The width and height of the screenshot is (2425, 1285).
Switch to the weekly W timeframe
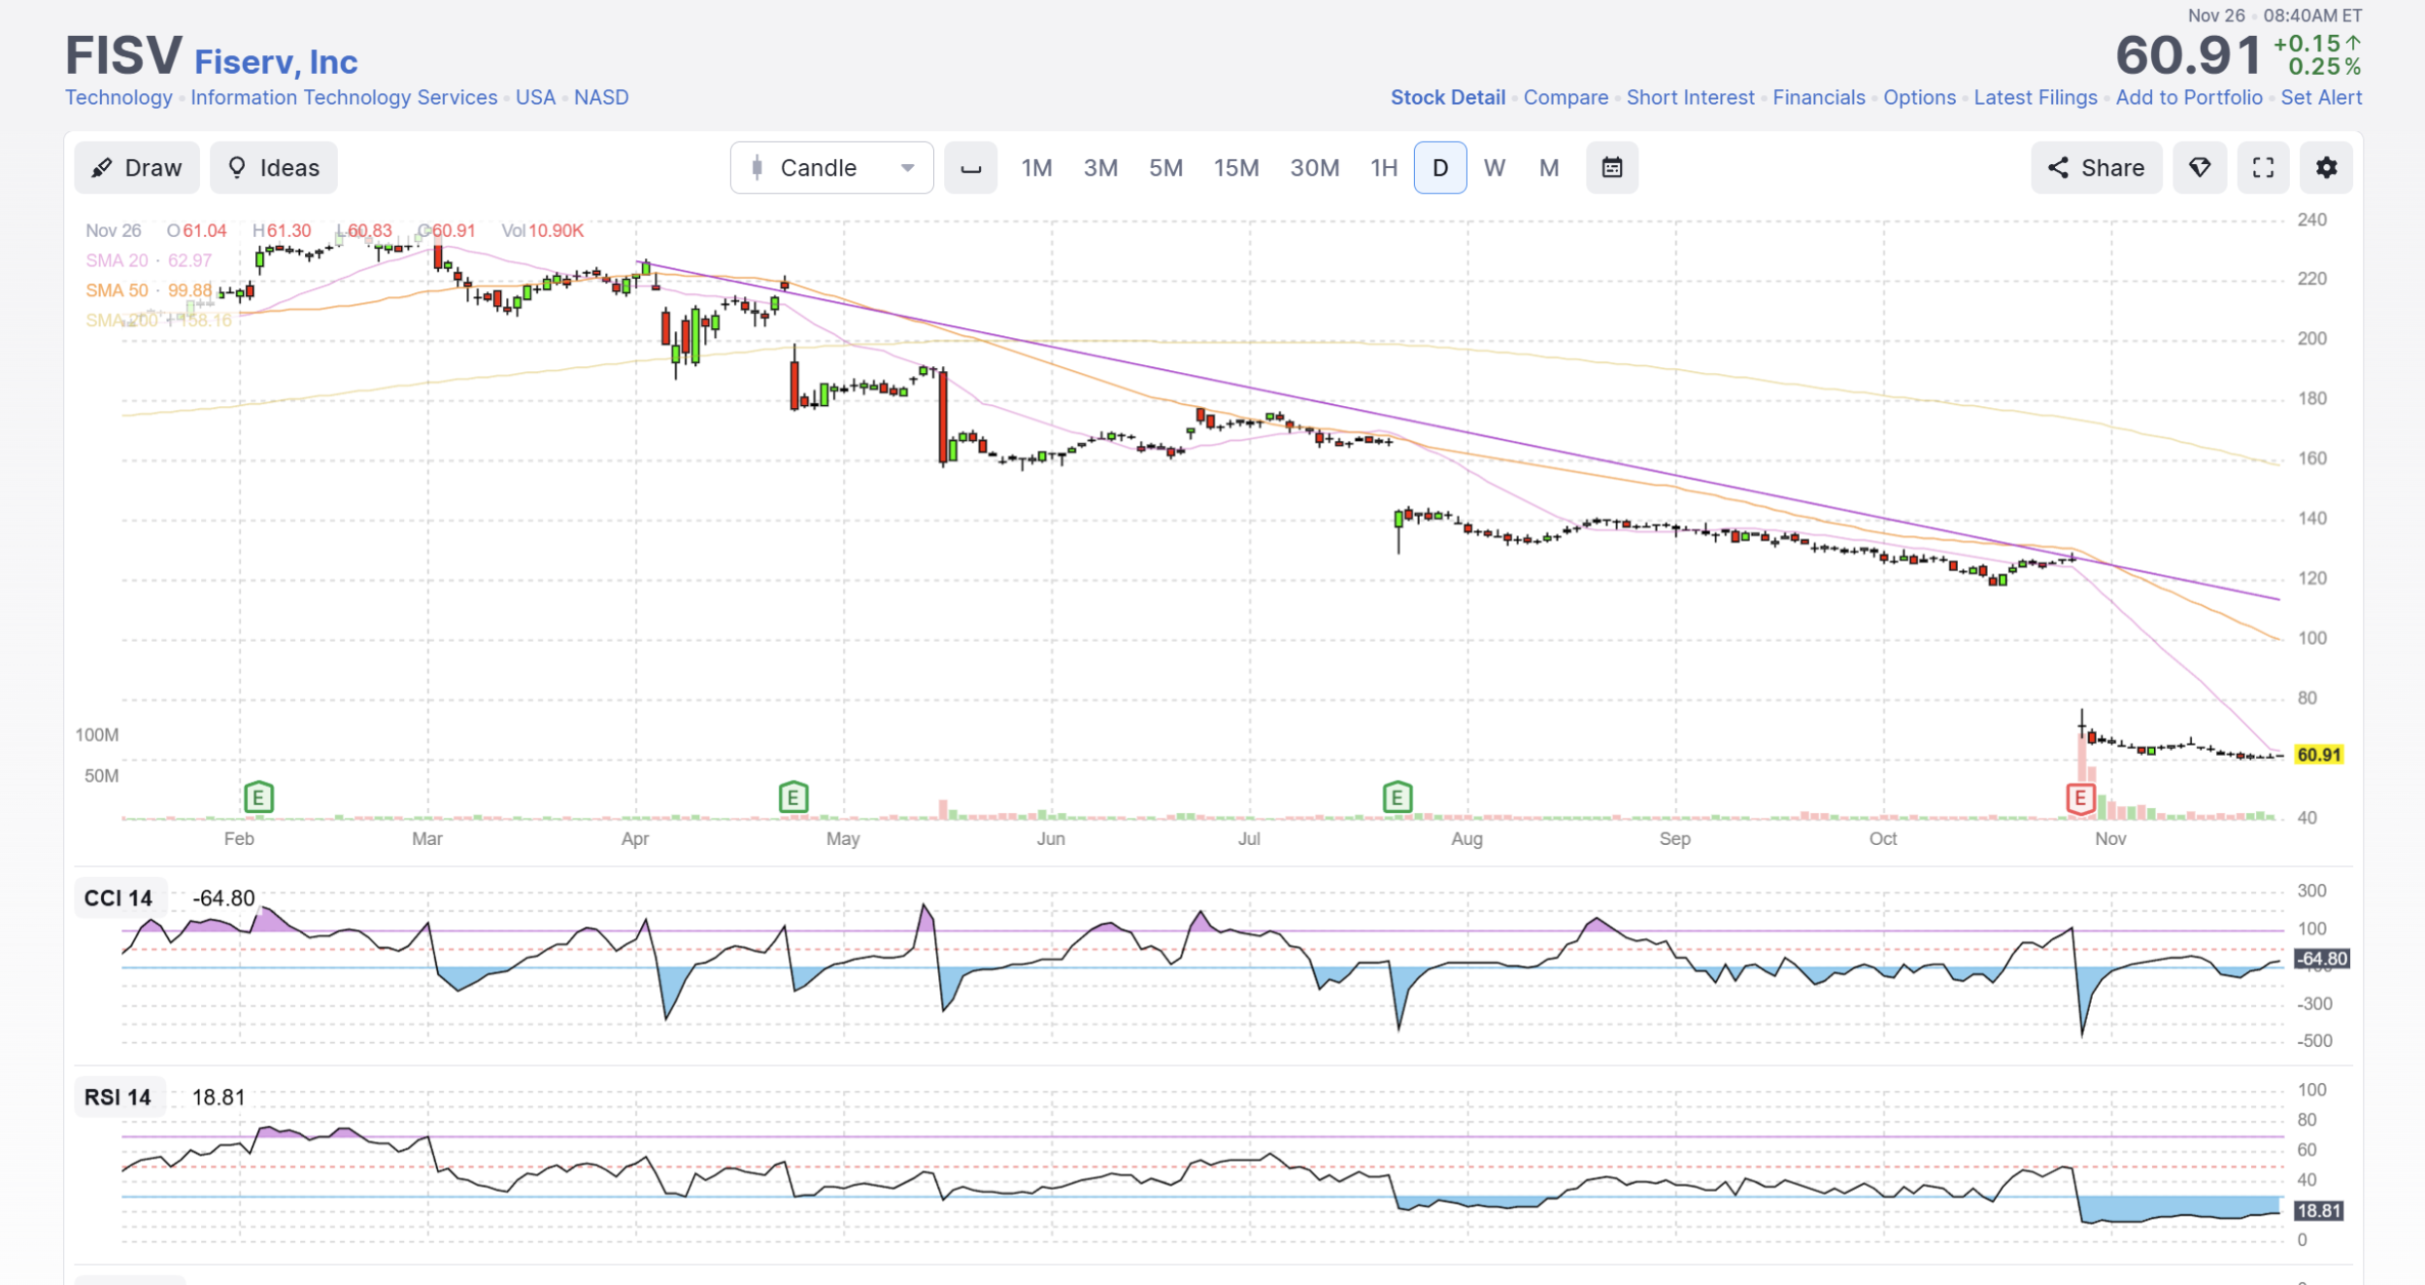coord(1494,168)
